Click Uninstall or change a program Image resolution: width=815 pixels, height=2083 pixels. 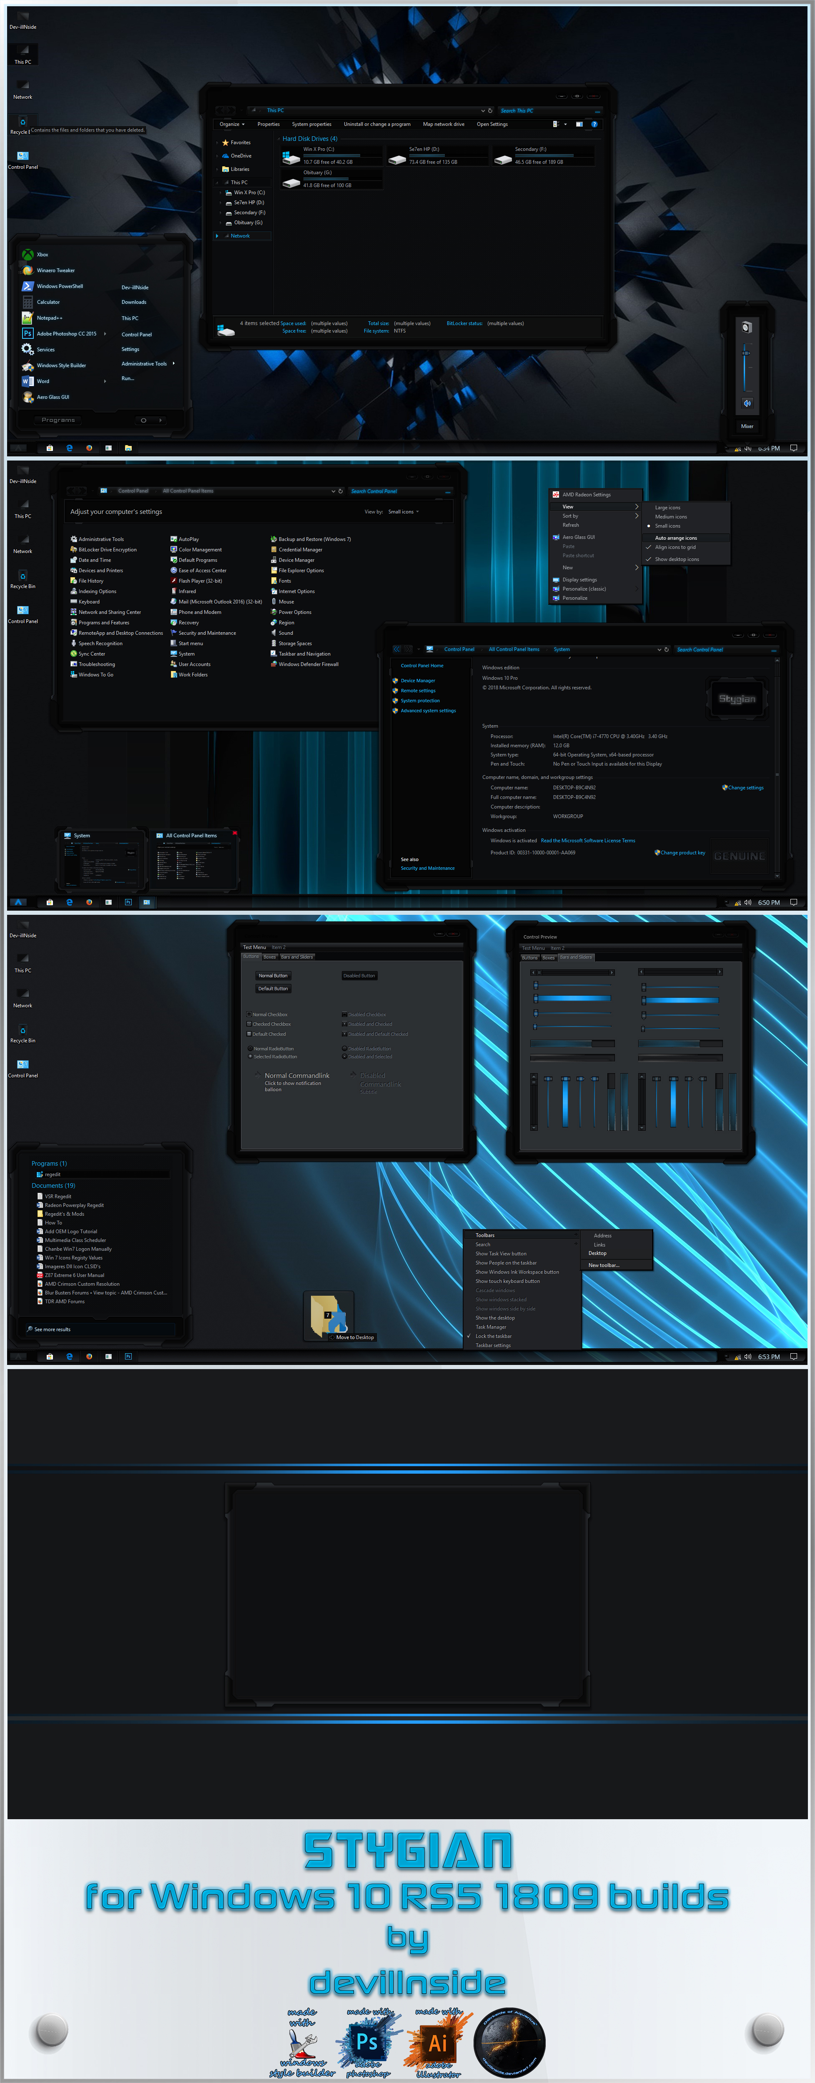(x=377, y=124)
